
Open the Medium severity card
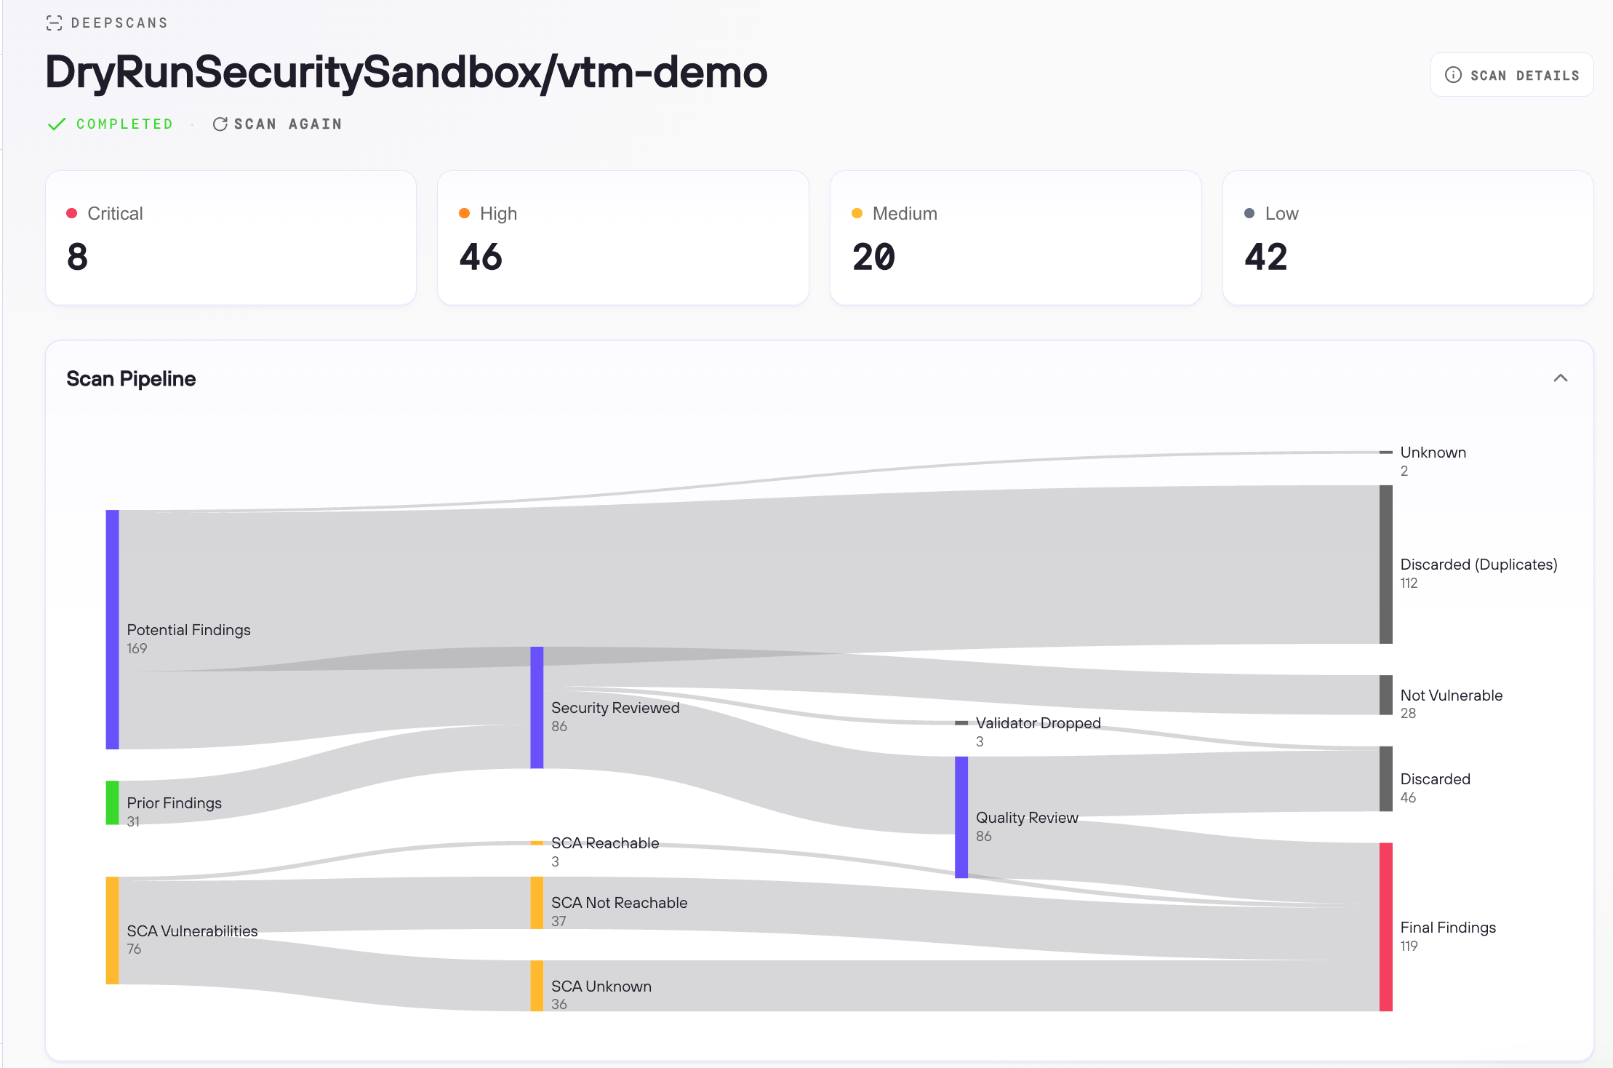1016,238
